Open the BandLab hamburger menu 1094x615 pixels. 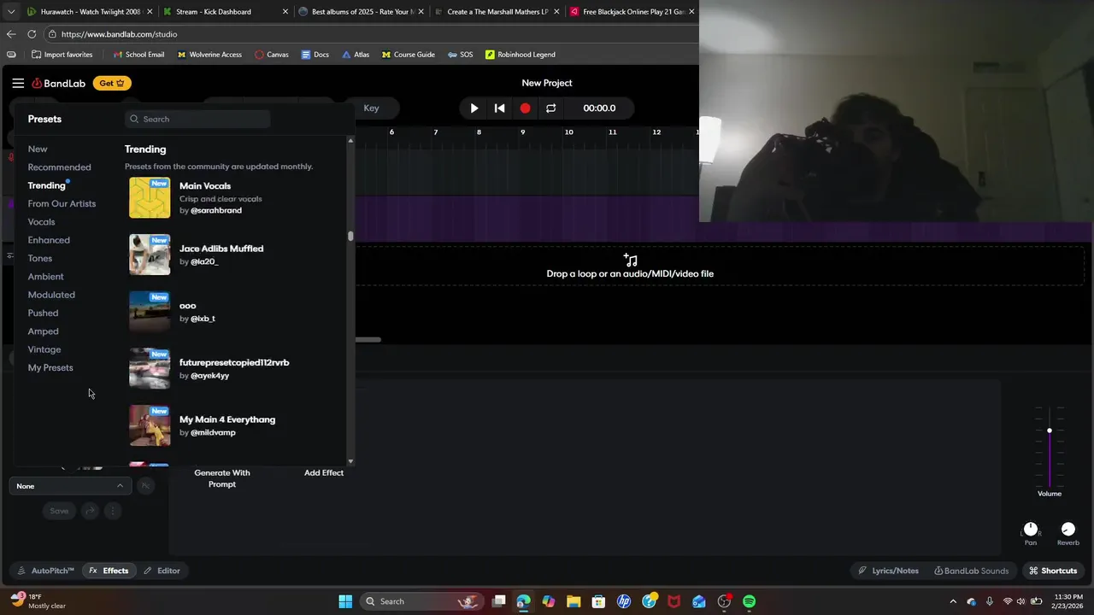pyautogui.click(x=18, y=83)
